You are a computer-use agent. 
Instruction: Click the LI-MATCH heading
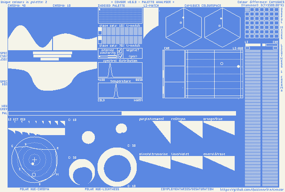coord(151,6)
